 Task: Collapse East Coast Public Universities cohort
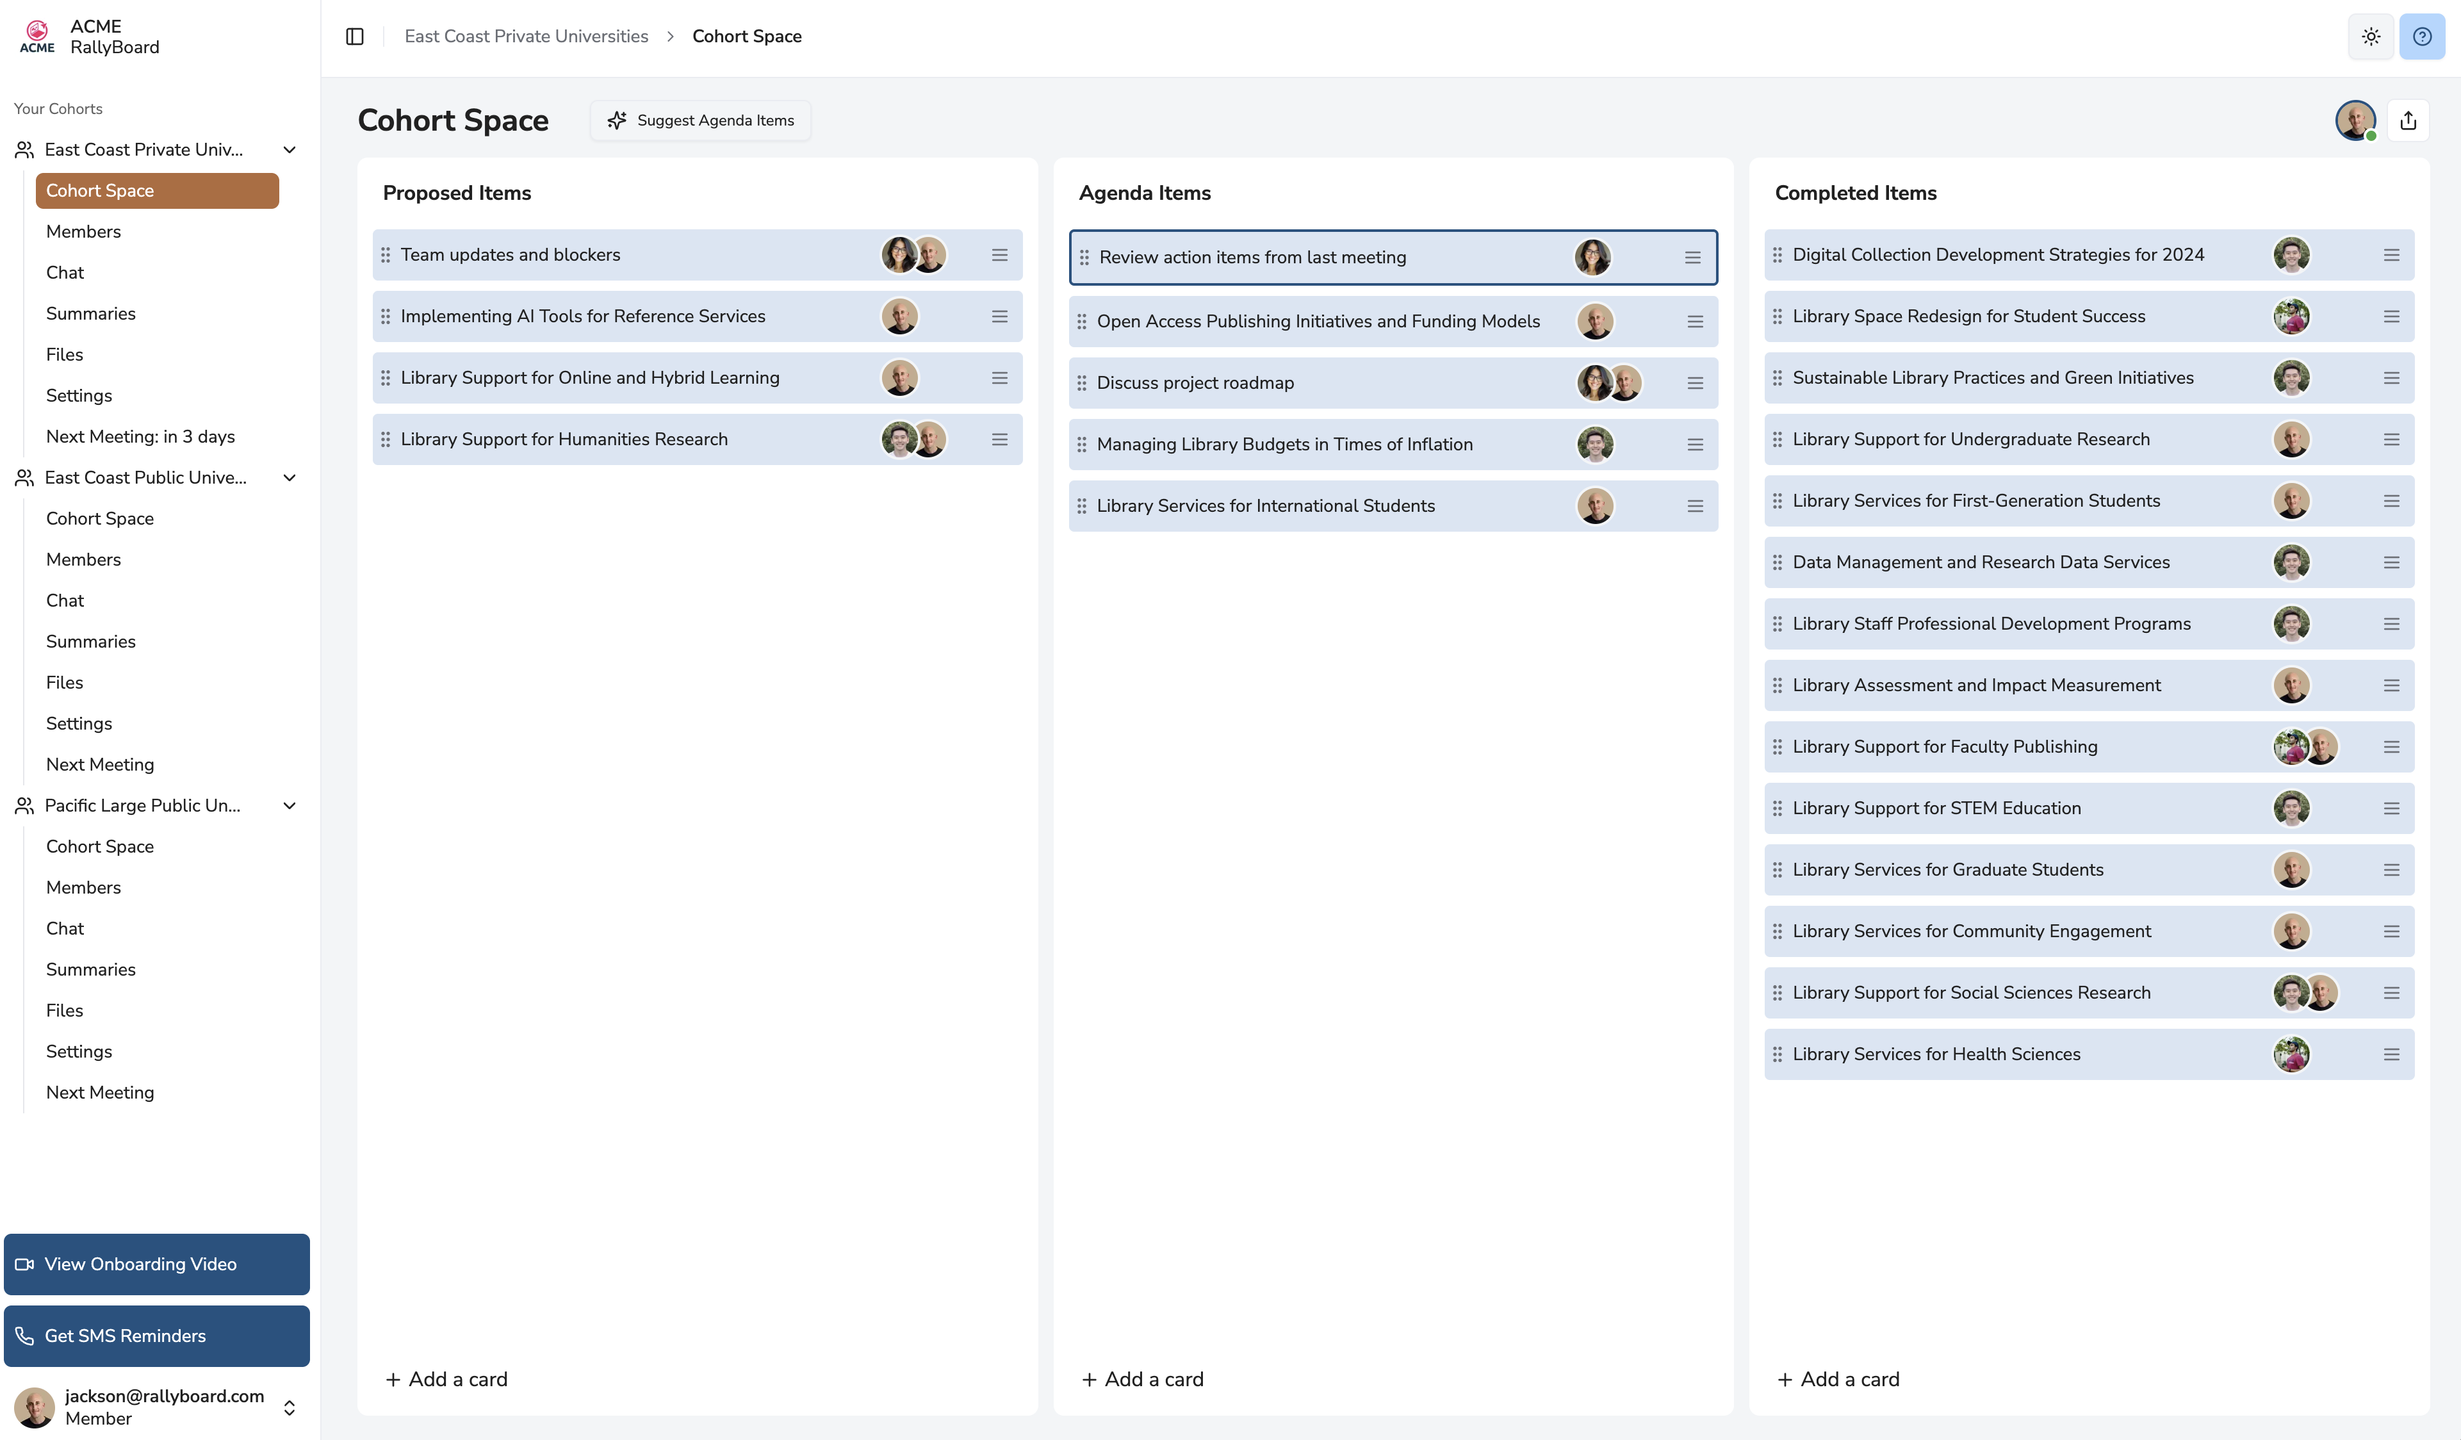[x=289, y=478]
